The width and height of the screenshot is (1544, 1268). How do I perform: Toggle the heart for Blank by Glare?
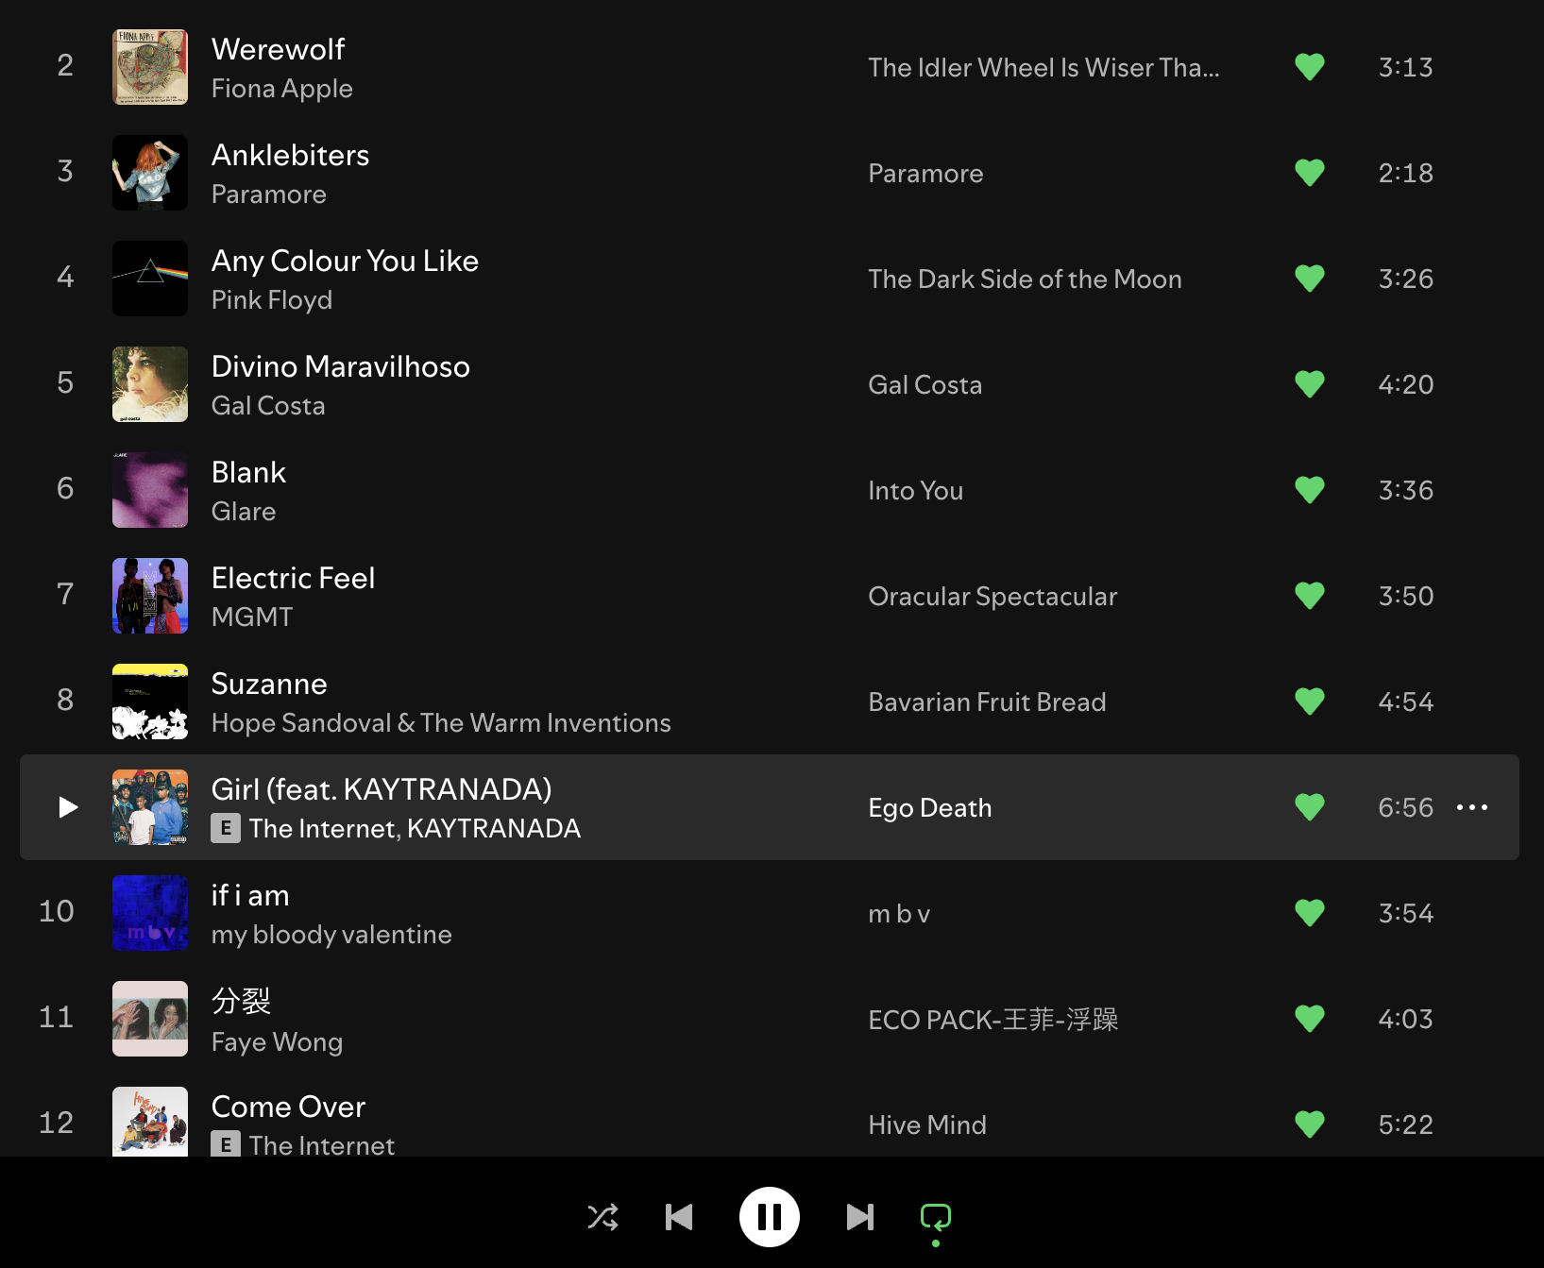coord(1310,490)
